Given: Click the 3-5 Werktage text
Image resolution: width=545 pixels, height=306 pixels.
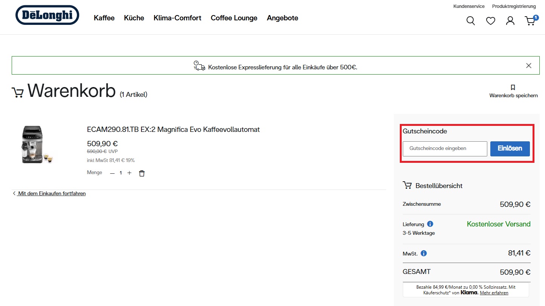Looking at the screenshot, I should point(419,233).
